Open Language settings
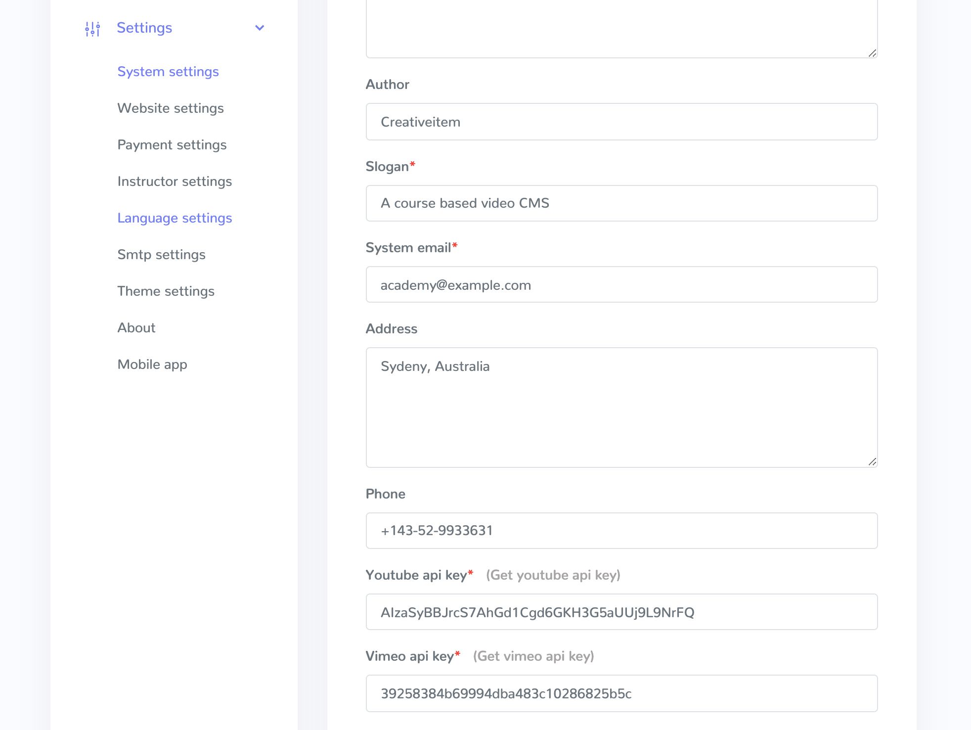This screenshot has height=730, width=971. (175, 218)
